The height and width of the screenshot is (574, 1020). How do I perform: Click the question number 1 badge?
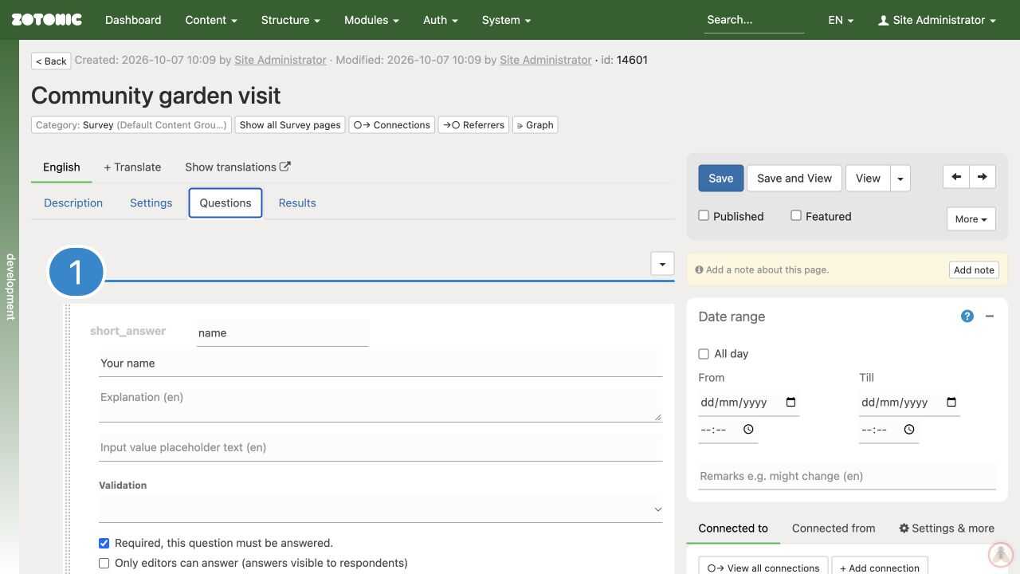point(76,272)
